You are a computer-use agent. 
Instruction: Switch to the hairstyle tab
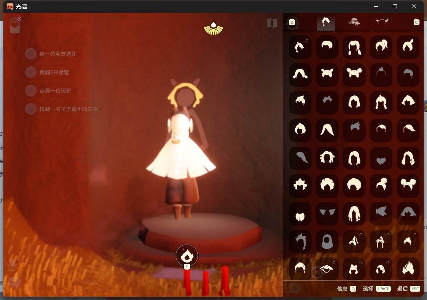coord(326,22)
